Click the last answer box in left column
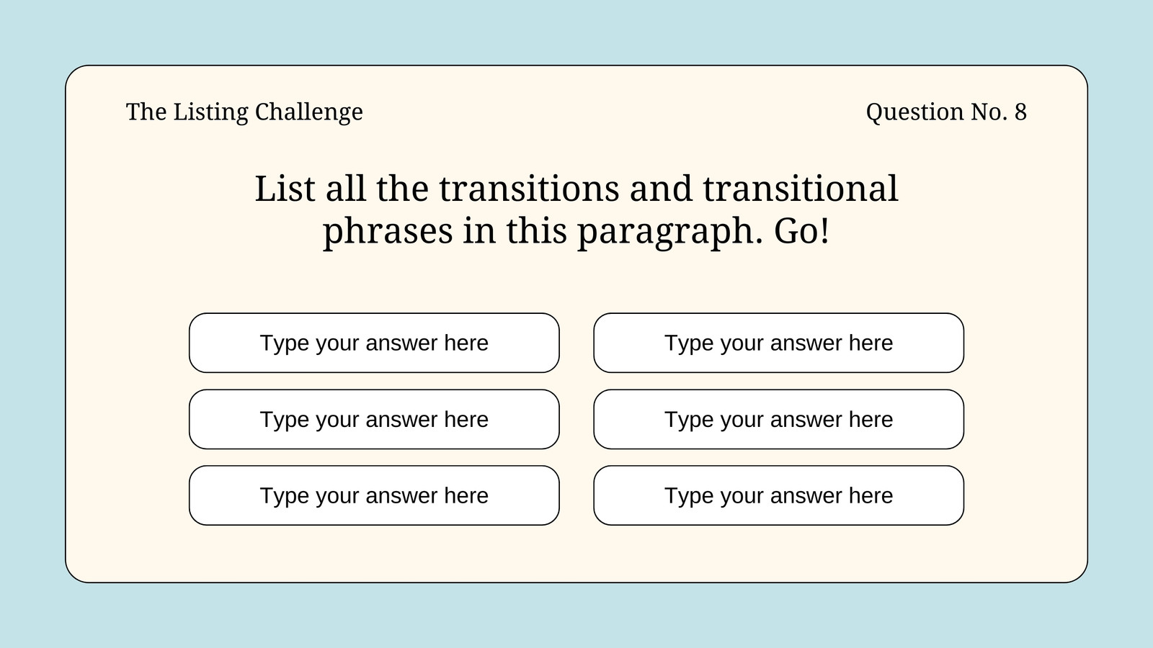The image size is (1153, 648). pos(374,495)
